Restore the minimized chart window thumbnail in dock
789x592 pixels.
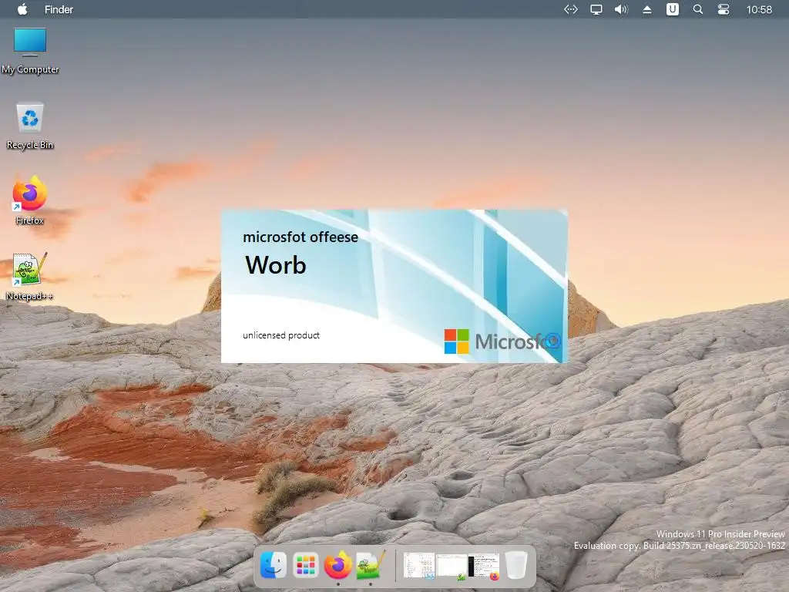point(418,566)
